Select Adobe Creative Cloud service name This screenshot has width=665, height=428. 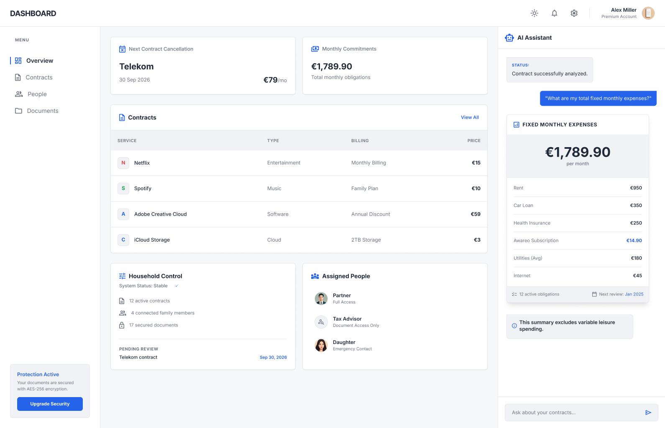tap(161, 214)
